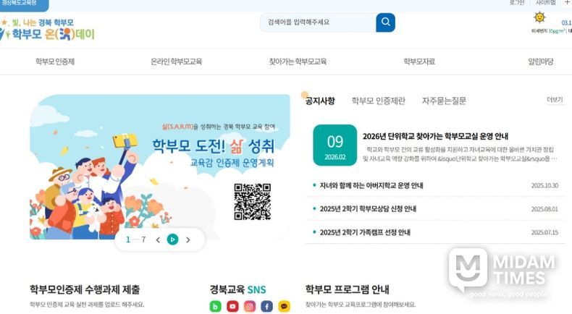The height and width of the screenshot is (314, 572).
Task: Open the 2026년 단위학교 찾아가는 학부모교실 notice
Action: (435, 137)
